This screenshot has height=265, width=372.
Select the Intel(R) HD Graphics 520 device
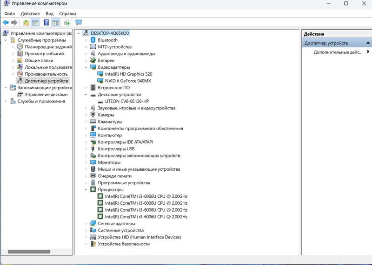128,74
